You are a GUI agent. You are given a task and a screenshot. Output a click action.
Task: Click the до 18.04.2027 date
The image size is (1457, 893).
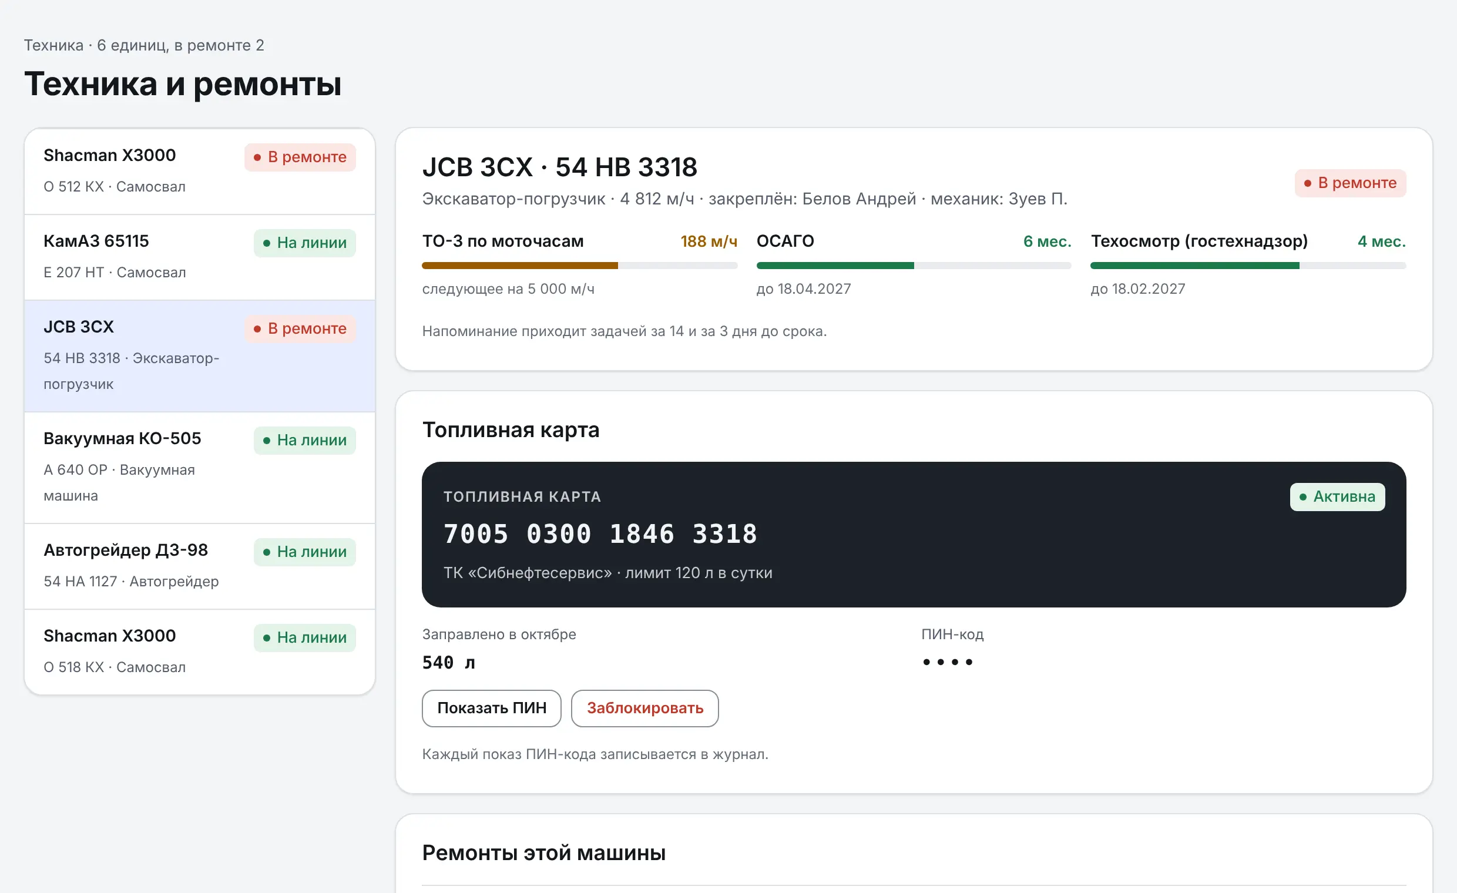coord(804,288)
